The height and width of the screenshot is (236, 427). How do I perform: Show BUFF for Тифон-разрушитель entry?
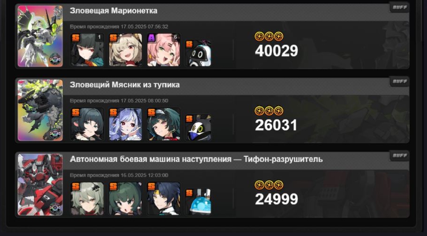(x=399, y=155)
